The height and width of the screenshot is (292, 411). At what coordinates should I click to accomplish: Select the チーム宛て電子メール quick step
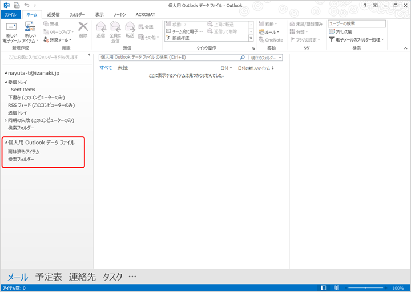tap(184, 31)
